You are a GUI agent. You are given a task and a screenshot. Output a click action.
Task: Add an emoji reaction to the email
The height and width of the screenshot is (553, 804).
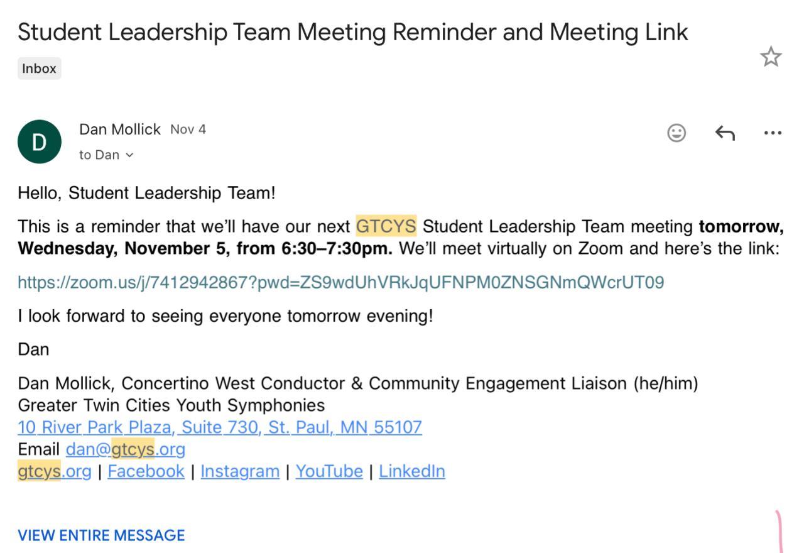(x=676, y=133)
